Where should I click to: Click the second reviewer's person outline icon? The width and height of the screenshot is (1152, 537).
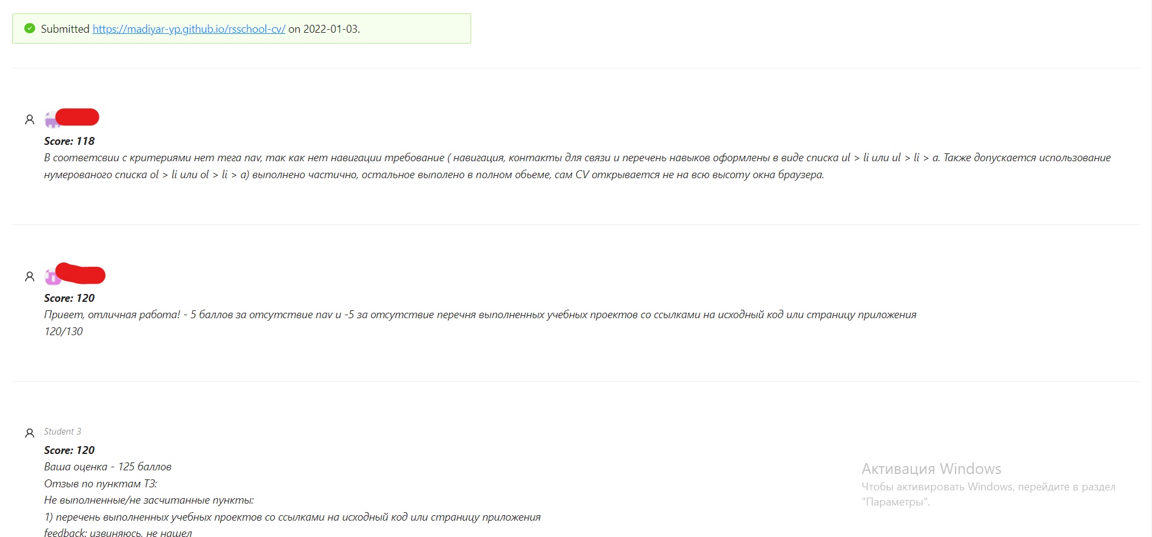coord(29,276)
